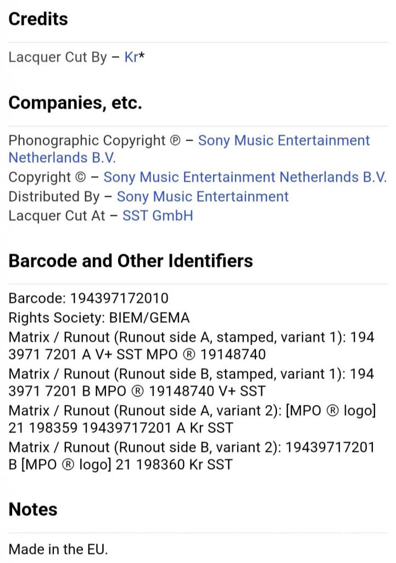The image size is (396, 563).
Task: Click the Rights Society BIEM/GEMA text
Action: (x=99, y=318)
